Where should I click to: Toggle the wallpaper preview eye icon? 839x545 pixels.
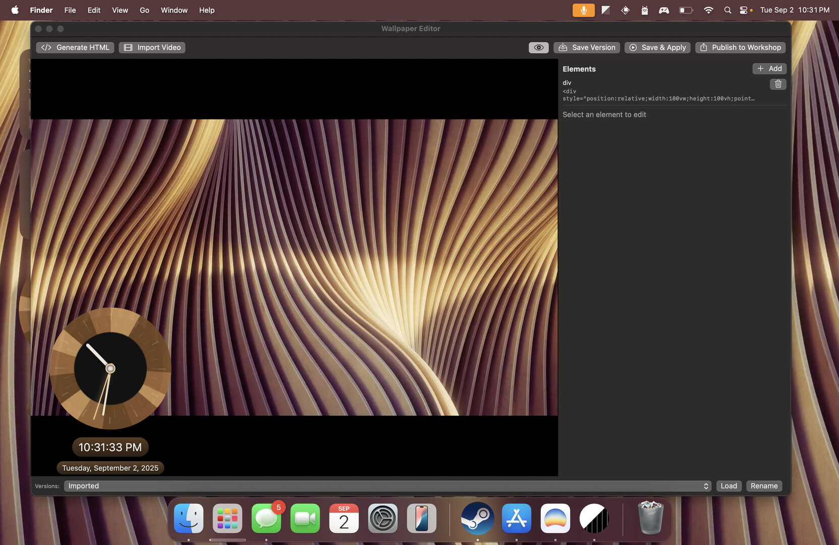point(538,47)
